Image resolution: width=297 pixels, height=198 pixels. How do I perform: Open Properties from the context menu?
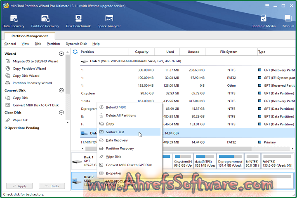click(130, 173)
